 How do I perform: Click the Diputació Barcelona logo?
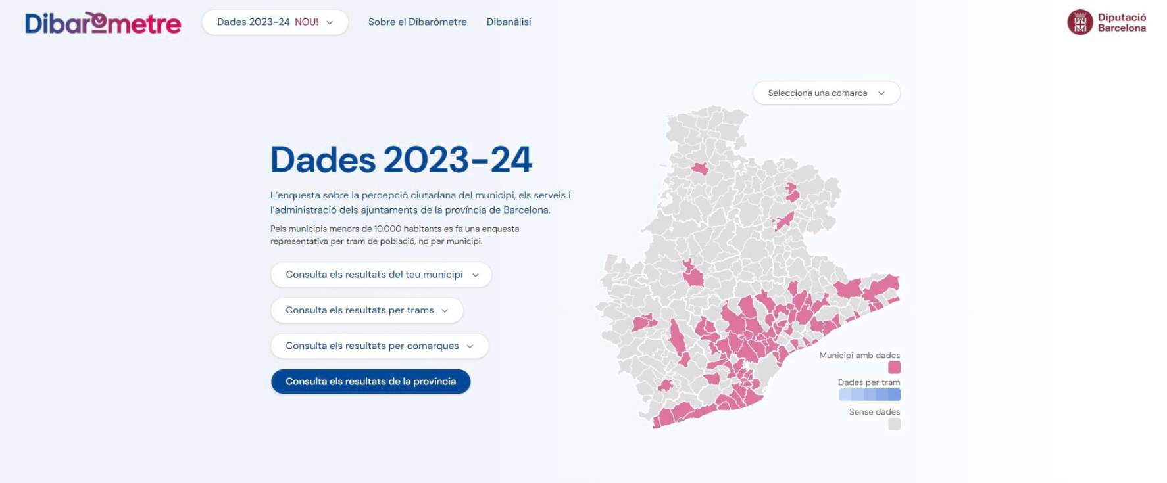click(x=1106, y=22)
